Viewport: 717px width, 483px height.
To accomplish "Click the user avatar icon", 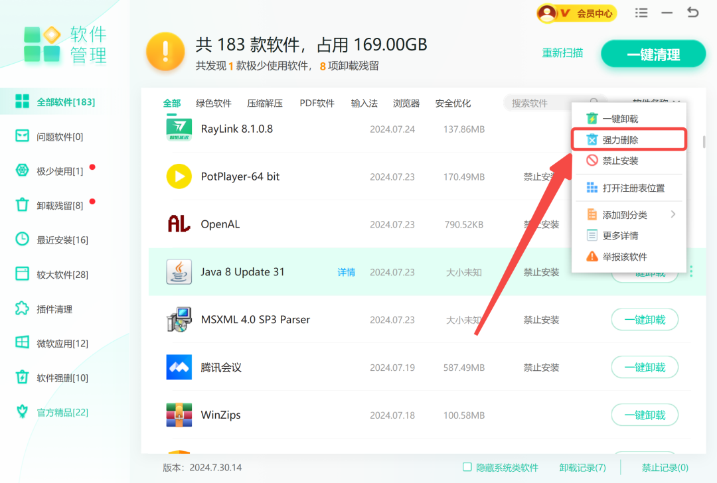I will click(547, 13).
